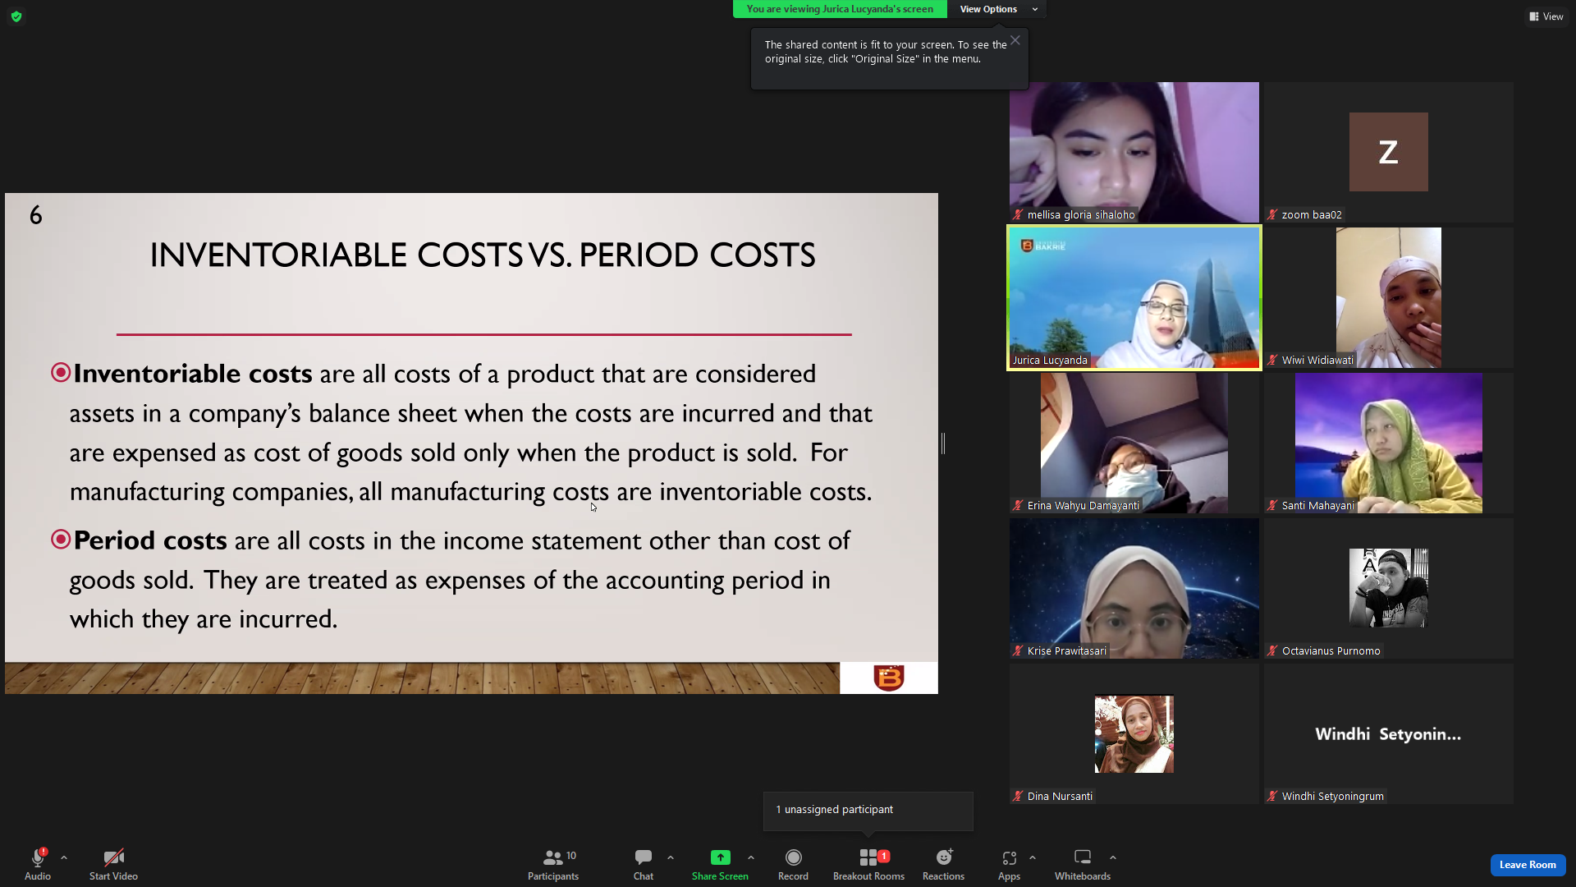Viewport: 1576px width, 887px height.
Task: Expand share options arrow next to Share Screen
Action: point(751,857)
